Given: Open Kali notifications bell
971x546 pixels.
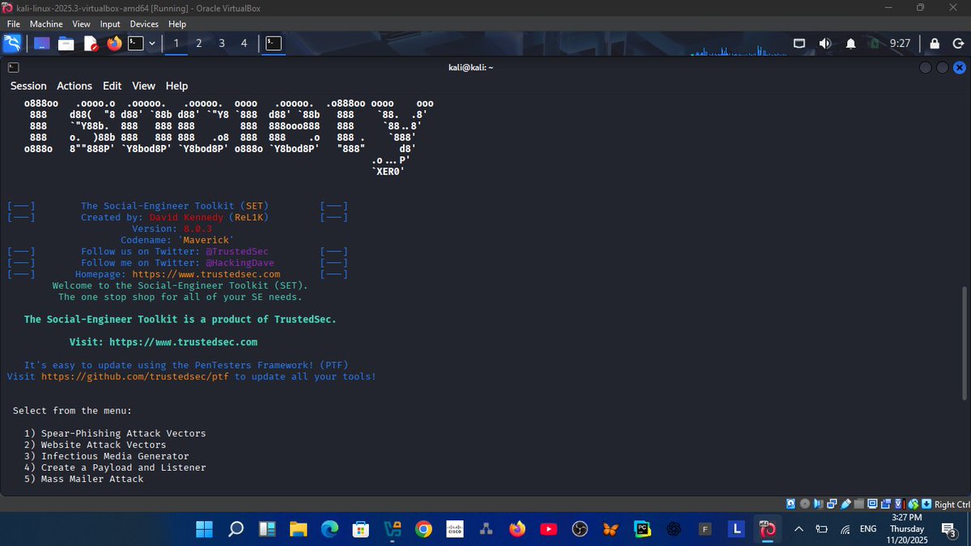Looking at the screenshot, I should 850,44.
